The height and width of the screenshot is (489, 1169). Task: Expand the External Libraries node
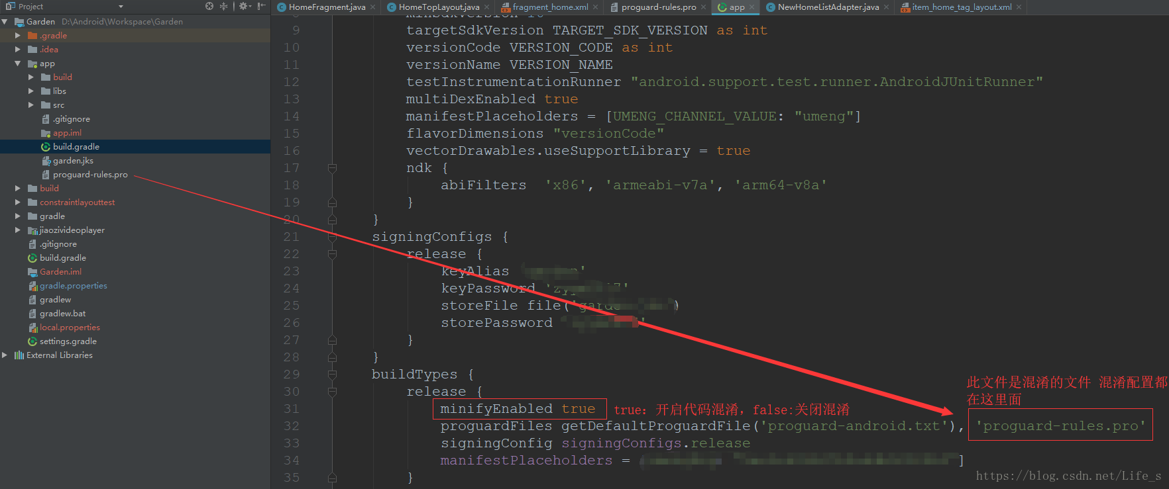(x=5, y=355)
